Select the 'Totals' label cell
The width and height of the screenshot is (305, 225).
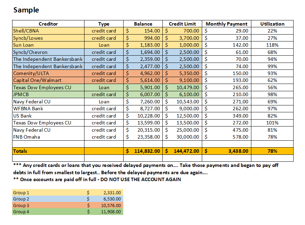[48, 151]
